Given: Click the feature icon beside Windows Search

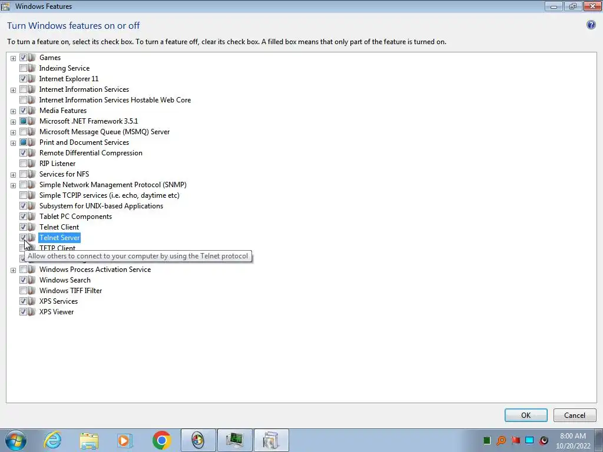Looking at the screenshot, I should [32, 280].
